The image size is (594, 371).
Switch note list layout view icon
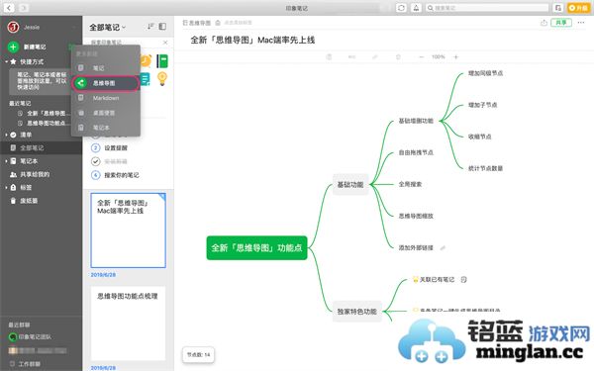[162, 26]
